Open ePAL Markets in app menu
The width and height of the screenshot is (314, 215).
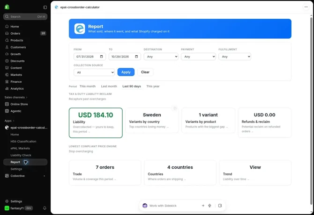(x=20, y=148)
